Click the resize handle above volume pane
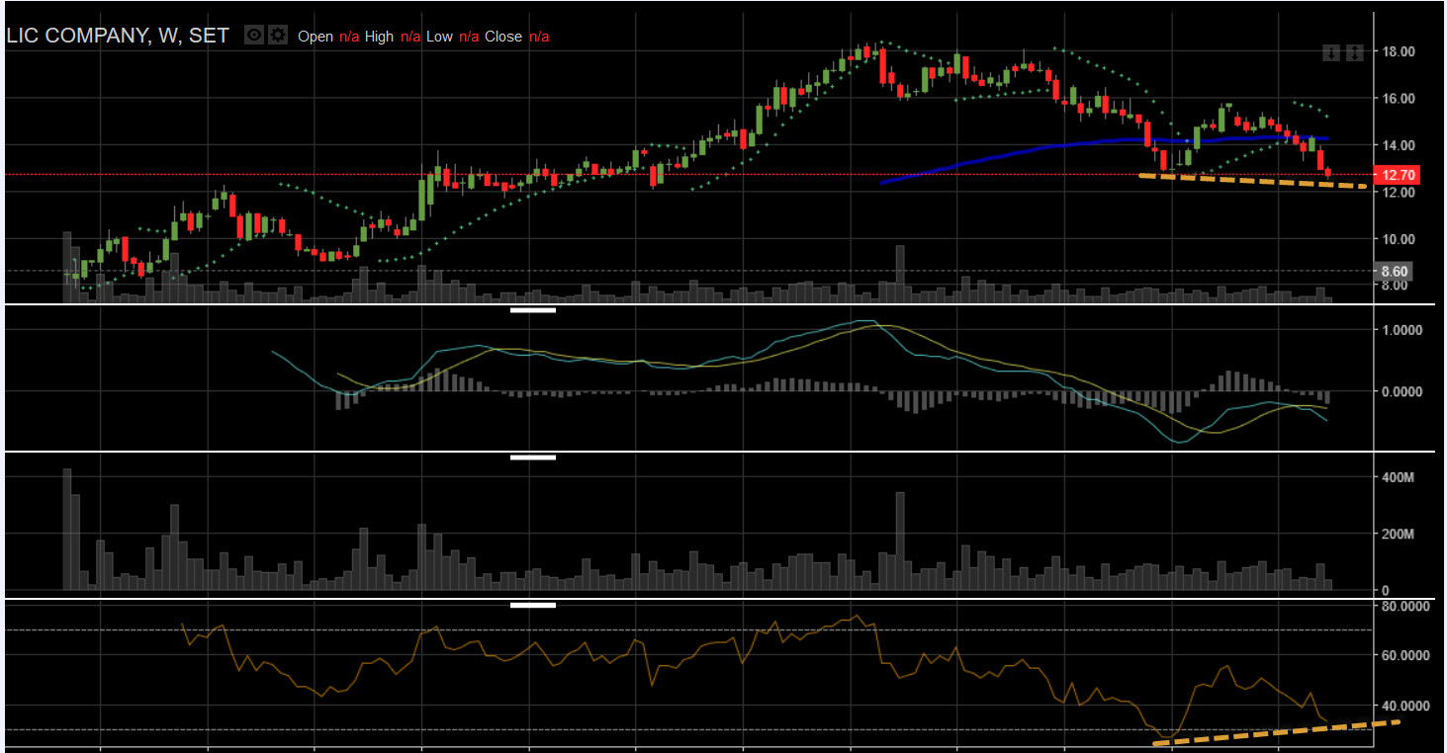Screen dimensions: 1447x753 coord(533,457)
